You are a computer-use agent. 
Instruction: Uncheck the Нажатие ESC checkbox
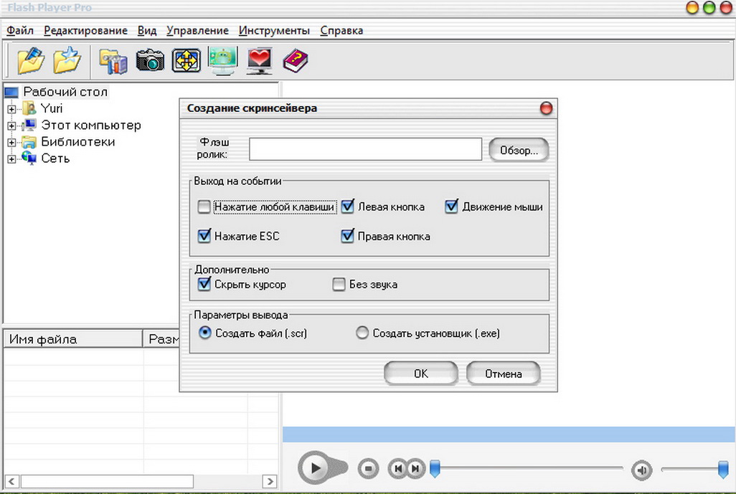pyautogui.click(x=204, y=235)
